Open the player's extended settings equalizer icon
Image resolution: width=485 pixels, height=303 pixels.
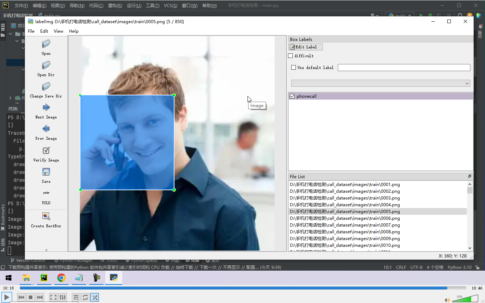(x=62, y=297)
